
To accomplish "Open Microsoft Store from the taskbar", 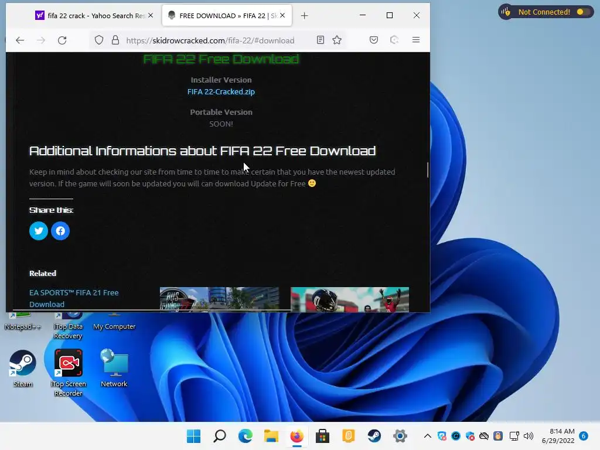I will click(x=323, y=436).
